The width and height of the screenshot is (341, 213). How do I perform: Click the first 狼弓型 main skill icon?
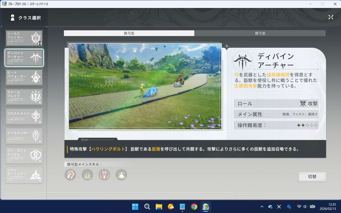point(70,175)
